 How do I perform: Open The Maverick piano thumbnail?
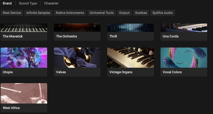tap(24, 28)
